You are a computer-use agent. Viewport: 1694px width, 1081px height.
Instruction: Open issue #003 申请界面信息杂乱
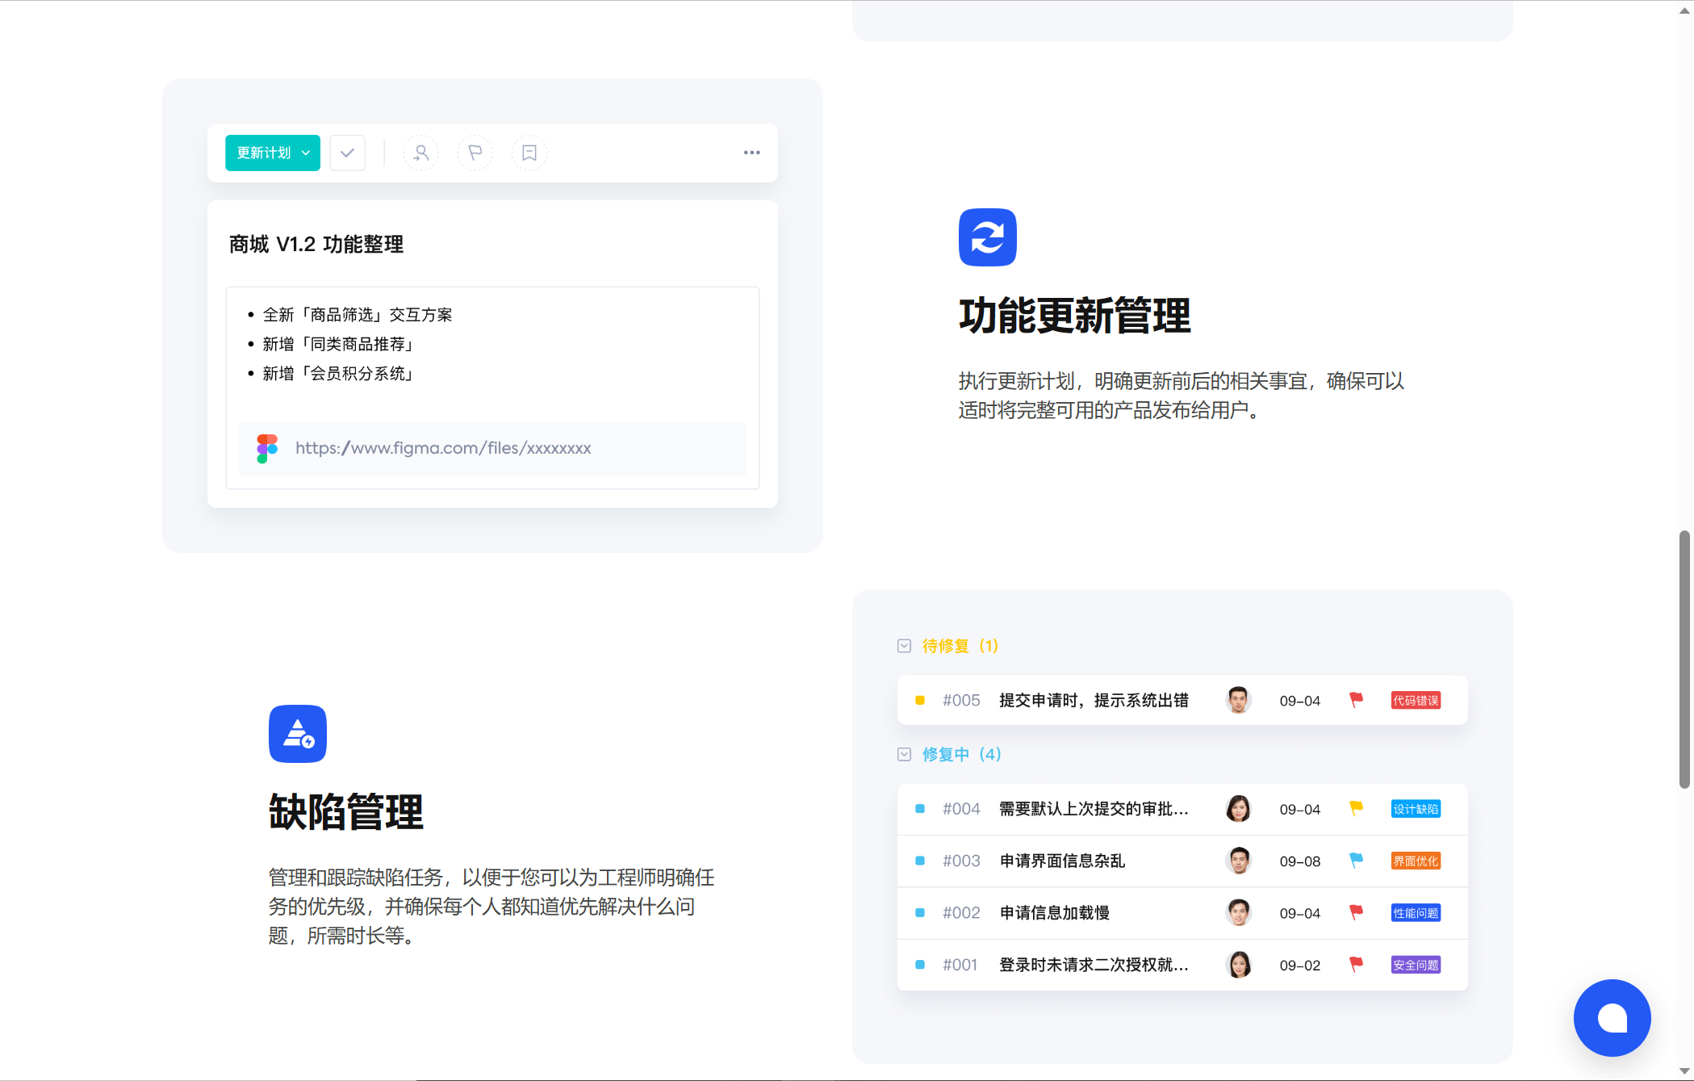tap(1062, 861)
